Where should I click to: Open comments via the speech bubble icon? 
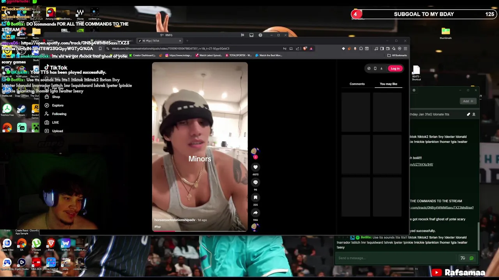click(x=255, y=182)
